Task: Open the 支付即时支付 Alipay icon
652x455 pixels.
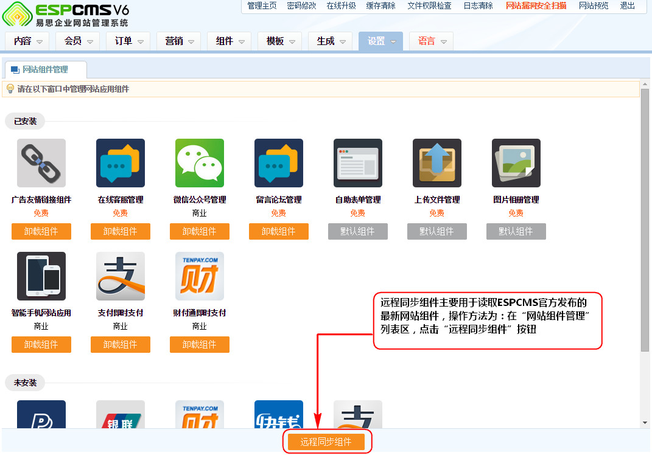Action: 120,276
